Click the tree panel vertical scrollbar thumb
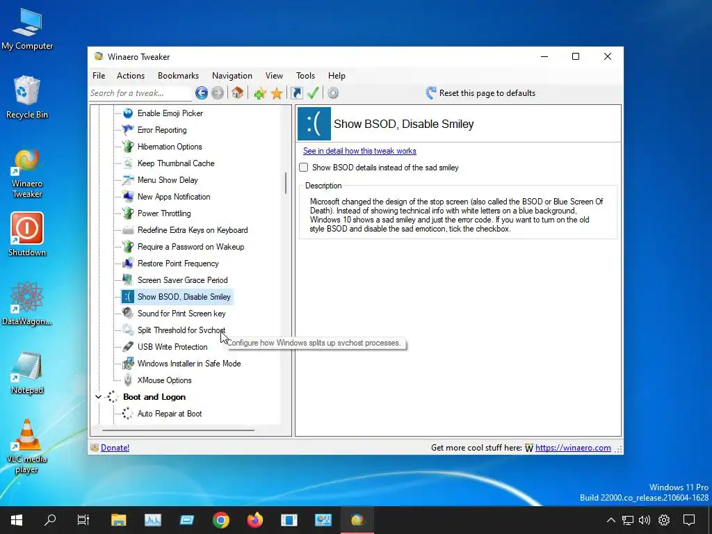This screenshot has width=712, height=534. tap(286, 183)
